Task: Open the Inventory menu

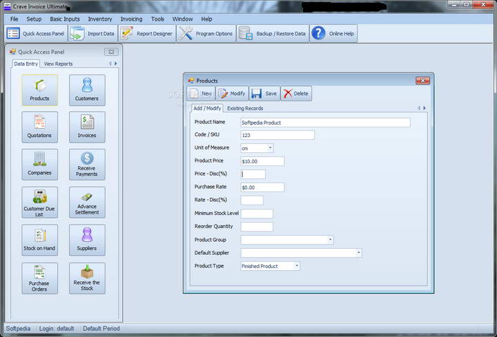Action: [100, 19]
